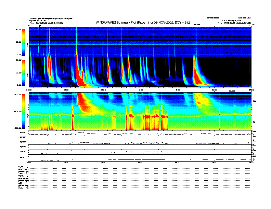Click 24:00 on the RAD1 spectrogram time axis

pos(251,90)
